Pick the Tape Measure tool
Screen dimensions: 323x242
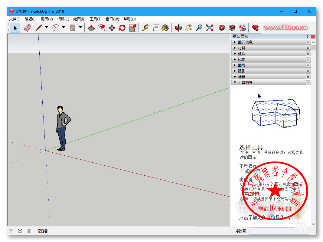coord(145,28)
